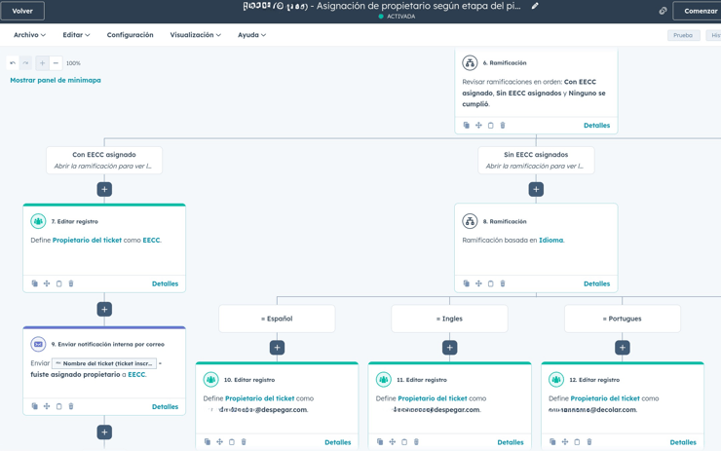Open the Archivo menu
Viewport: 721px width, 451px height.
[x=29, y=35]
